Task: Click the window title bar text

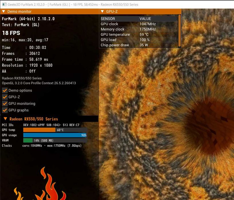Action: [73, 5]
